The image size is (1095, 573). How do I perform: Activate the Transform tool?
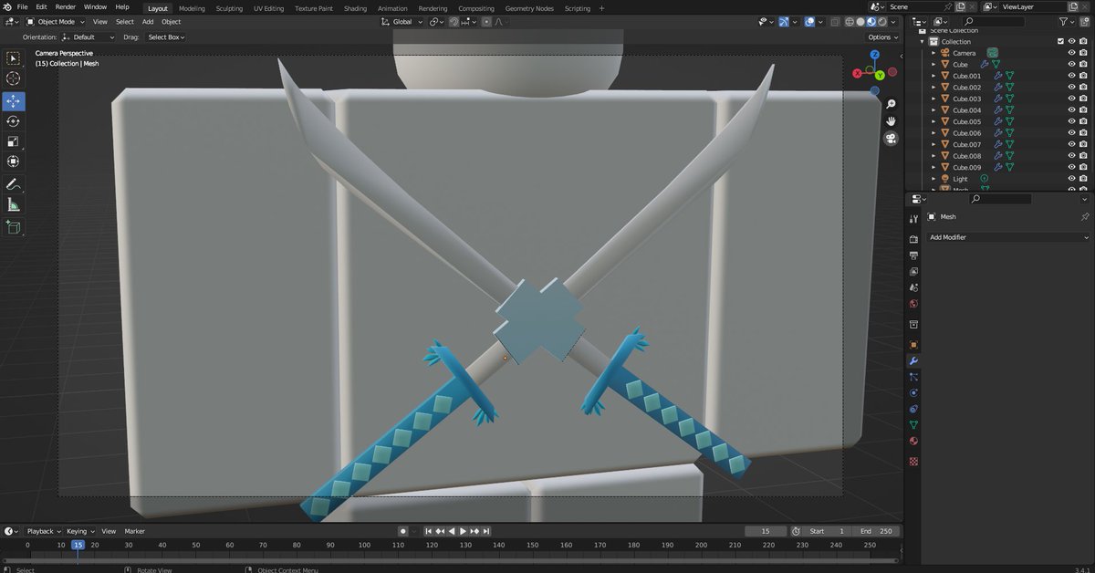point(14,161)
